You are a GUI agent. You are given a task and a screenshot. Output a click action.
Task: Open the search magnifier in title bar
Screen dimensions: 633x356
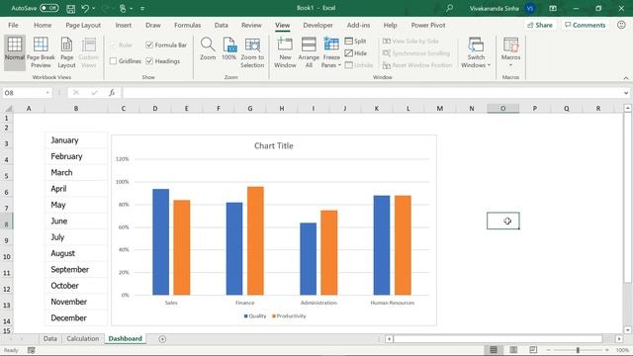coord(449,8)
